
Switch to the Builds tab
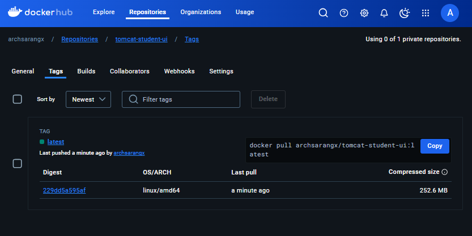point(86,71)
